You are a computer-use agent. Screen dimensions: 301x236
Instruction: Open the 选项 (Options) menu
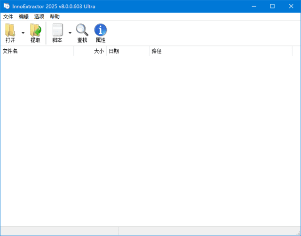[39, 16]
